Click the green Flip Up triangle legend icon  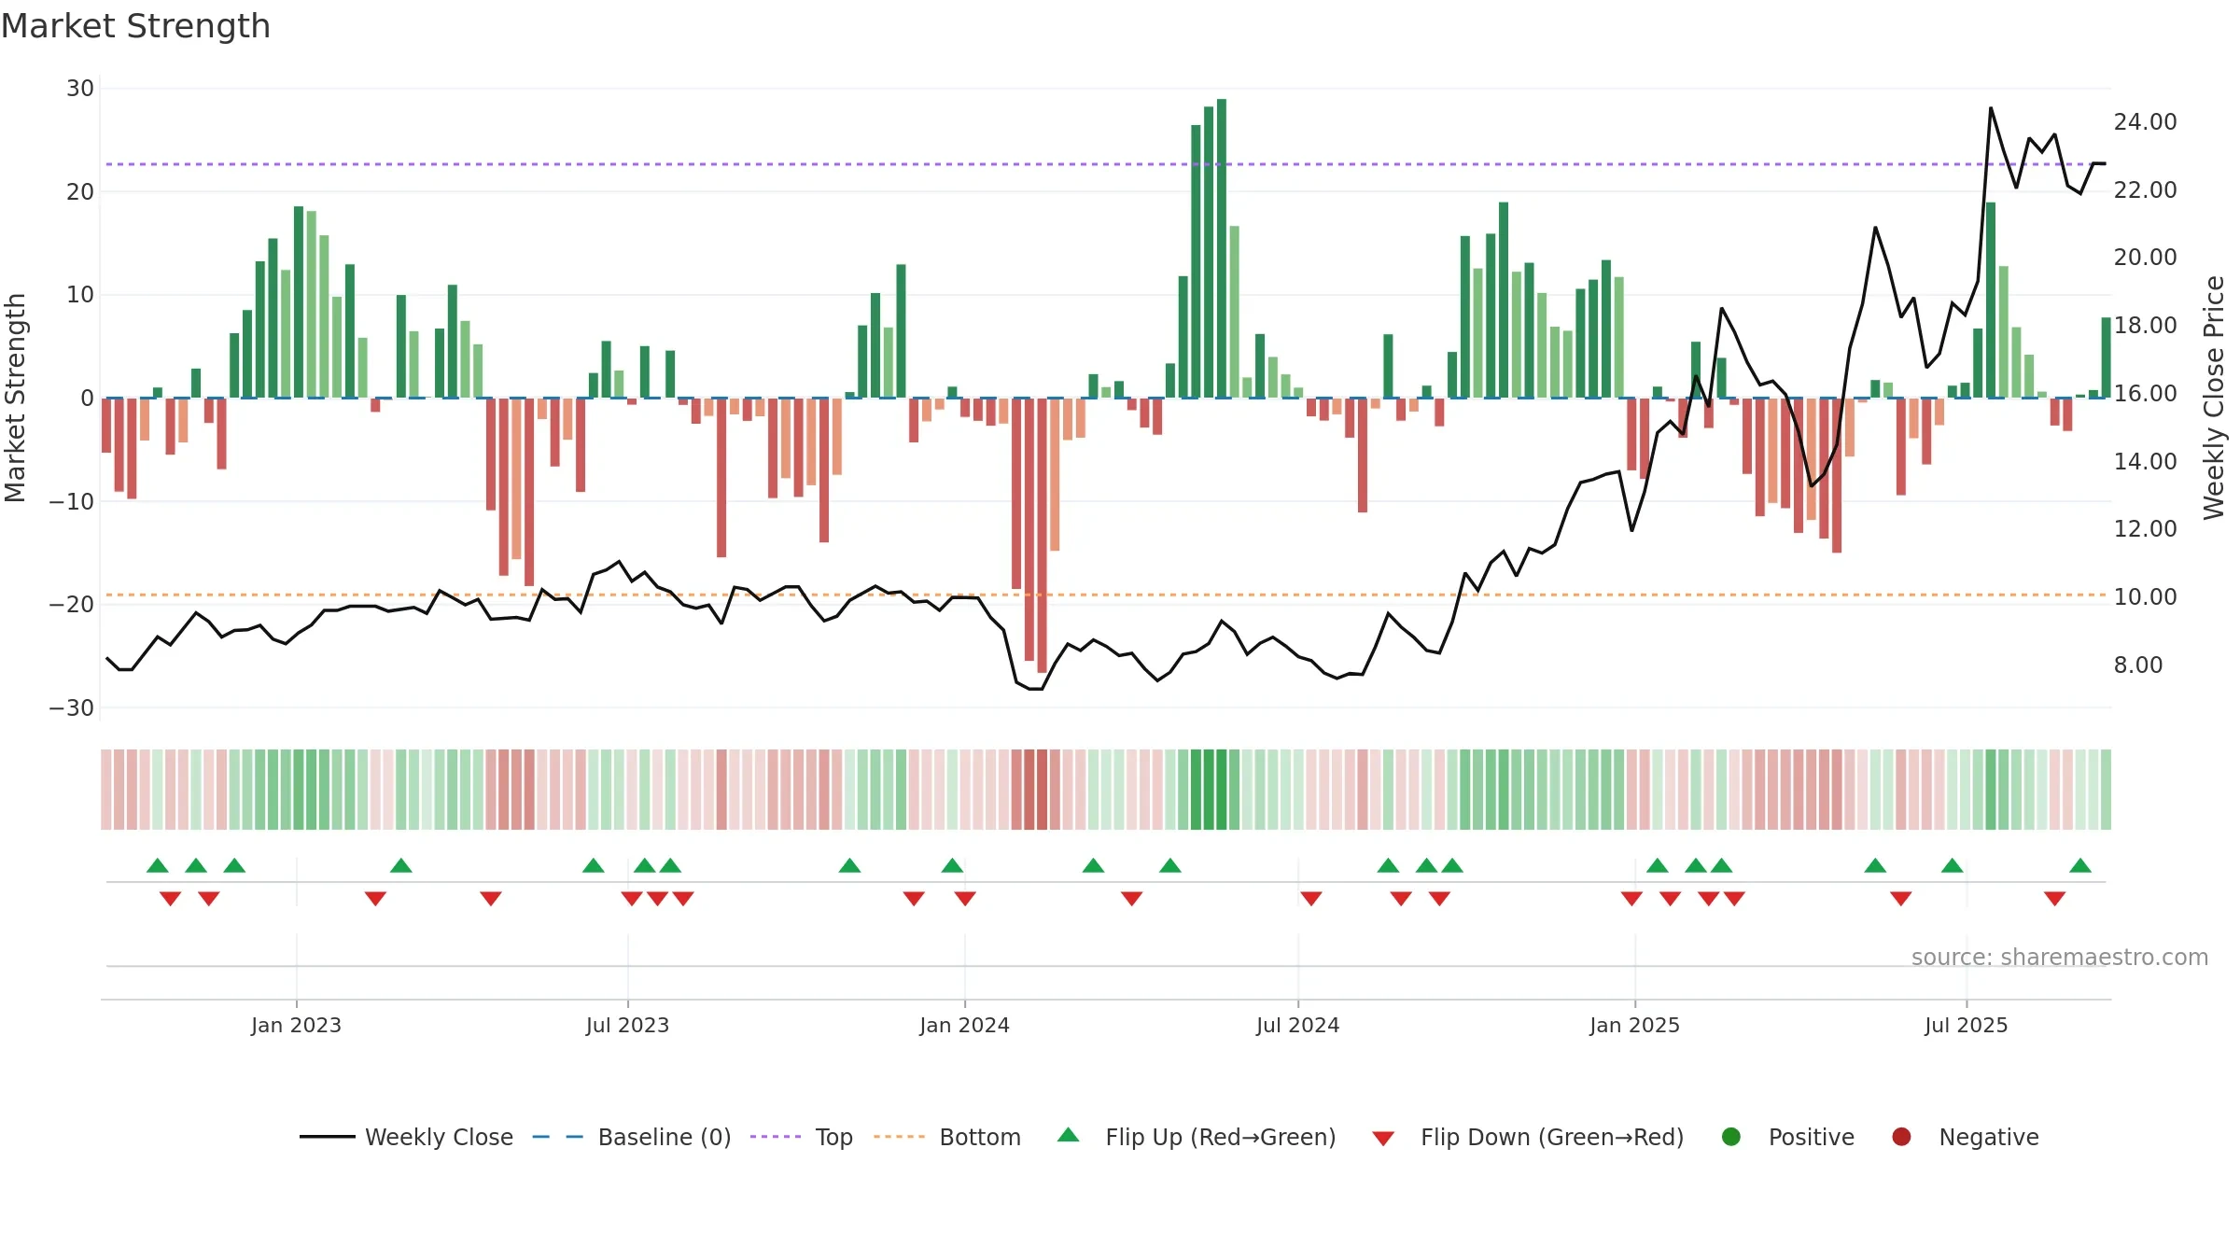click(1069, 1135)
